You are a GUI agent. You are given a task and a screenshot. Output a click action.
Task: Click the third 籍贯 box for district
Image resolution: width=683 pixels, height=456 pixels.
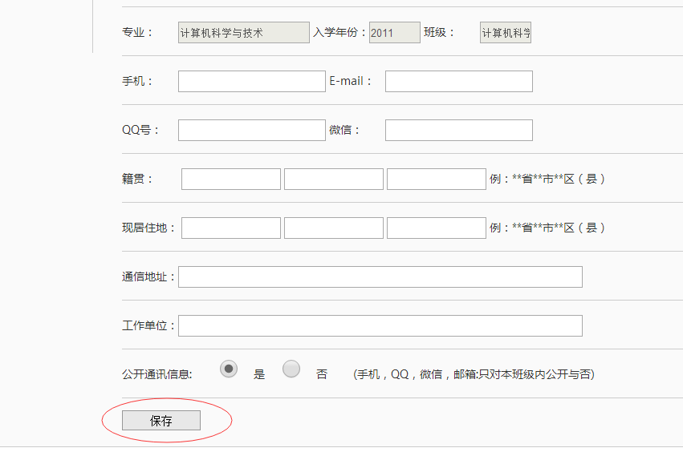pos(437,180)
